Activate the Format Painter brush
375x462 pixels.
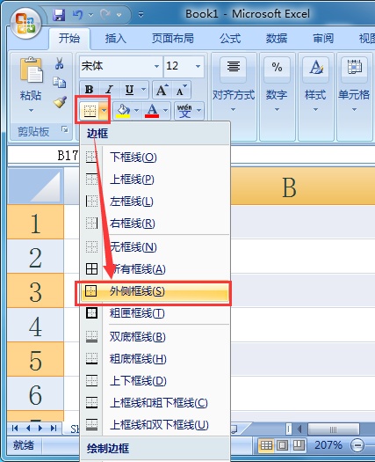click(x=60, y=102)
